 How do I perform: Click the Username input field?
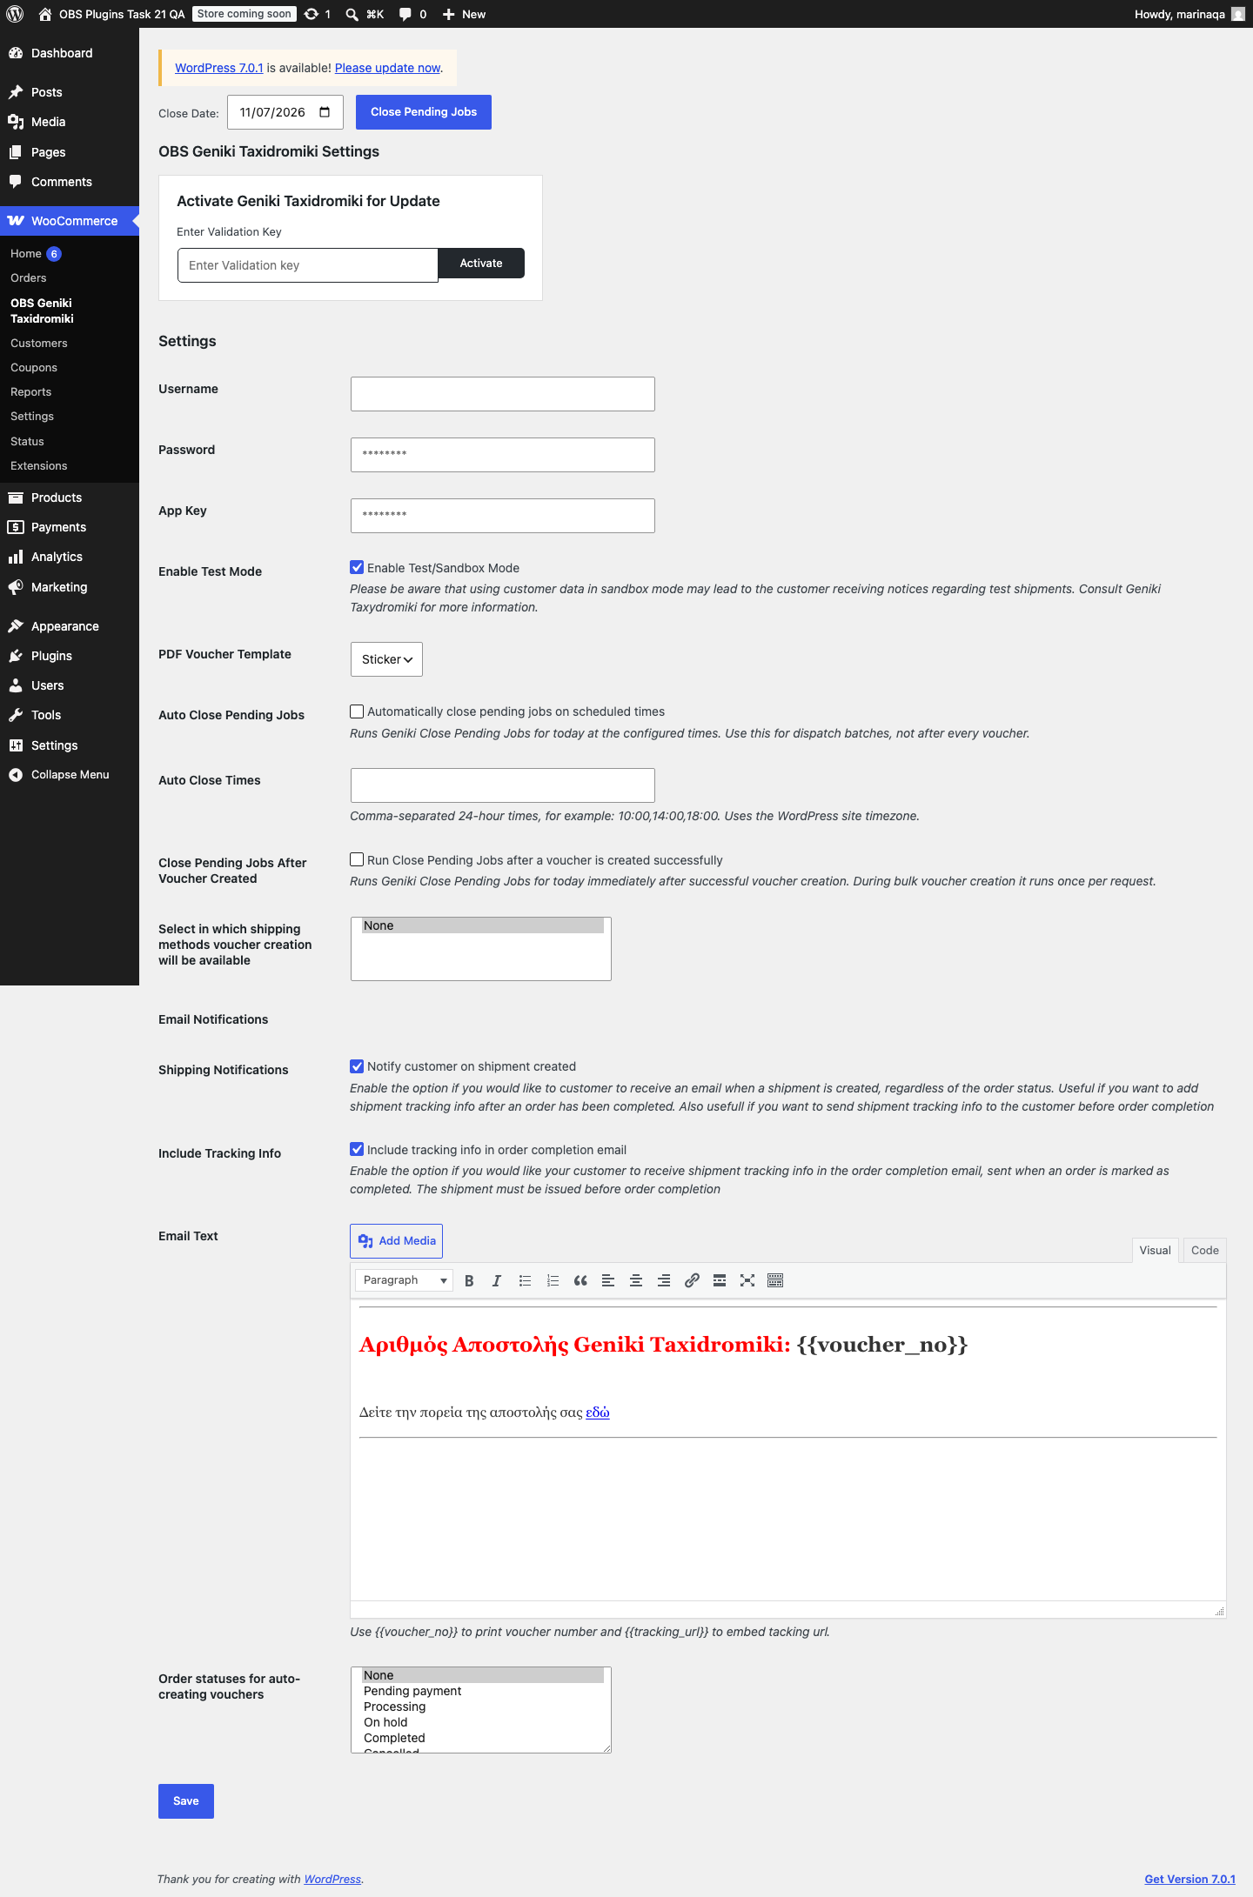coord(503,394)
